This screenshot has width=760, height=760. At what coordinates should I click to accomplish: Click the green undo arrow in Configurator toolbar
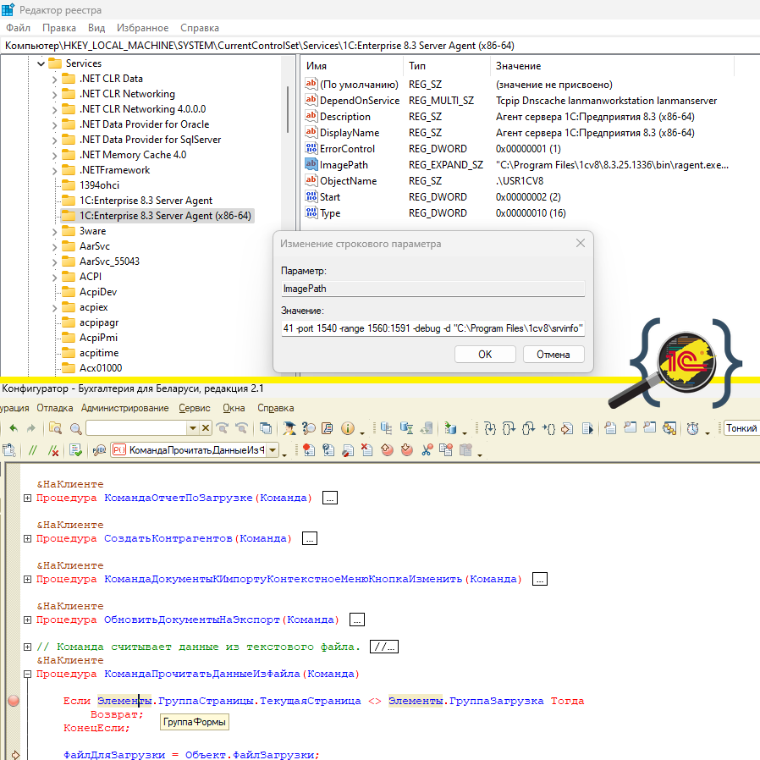click(13, 428)
